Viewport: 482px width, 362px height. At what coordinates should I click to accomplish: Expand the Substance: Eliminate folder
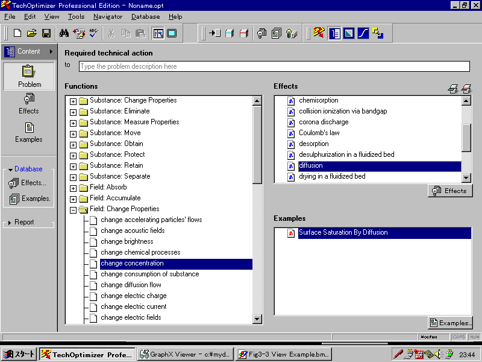click(73, 112)
